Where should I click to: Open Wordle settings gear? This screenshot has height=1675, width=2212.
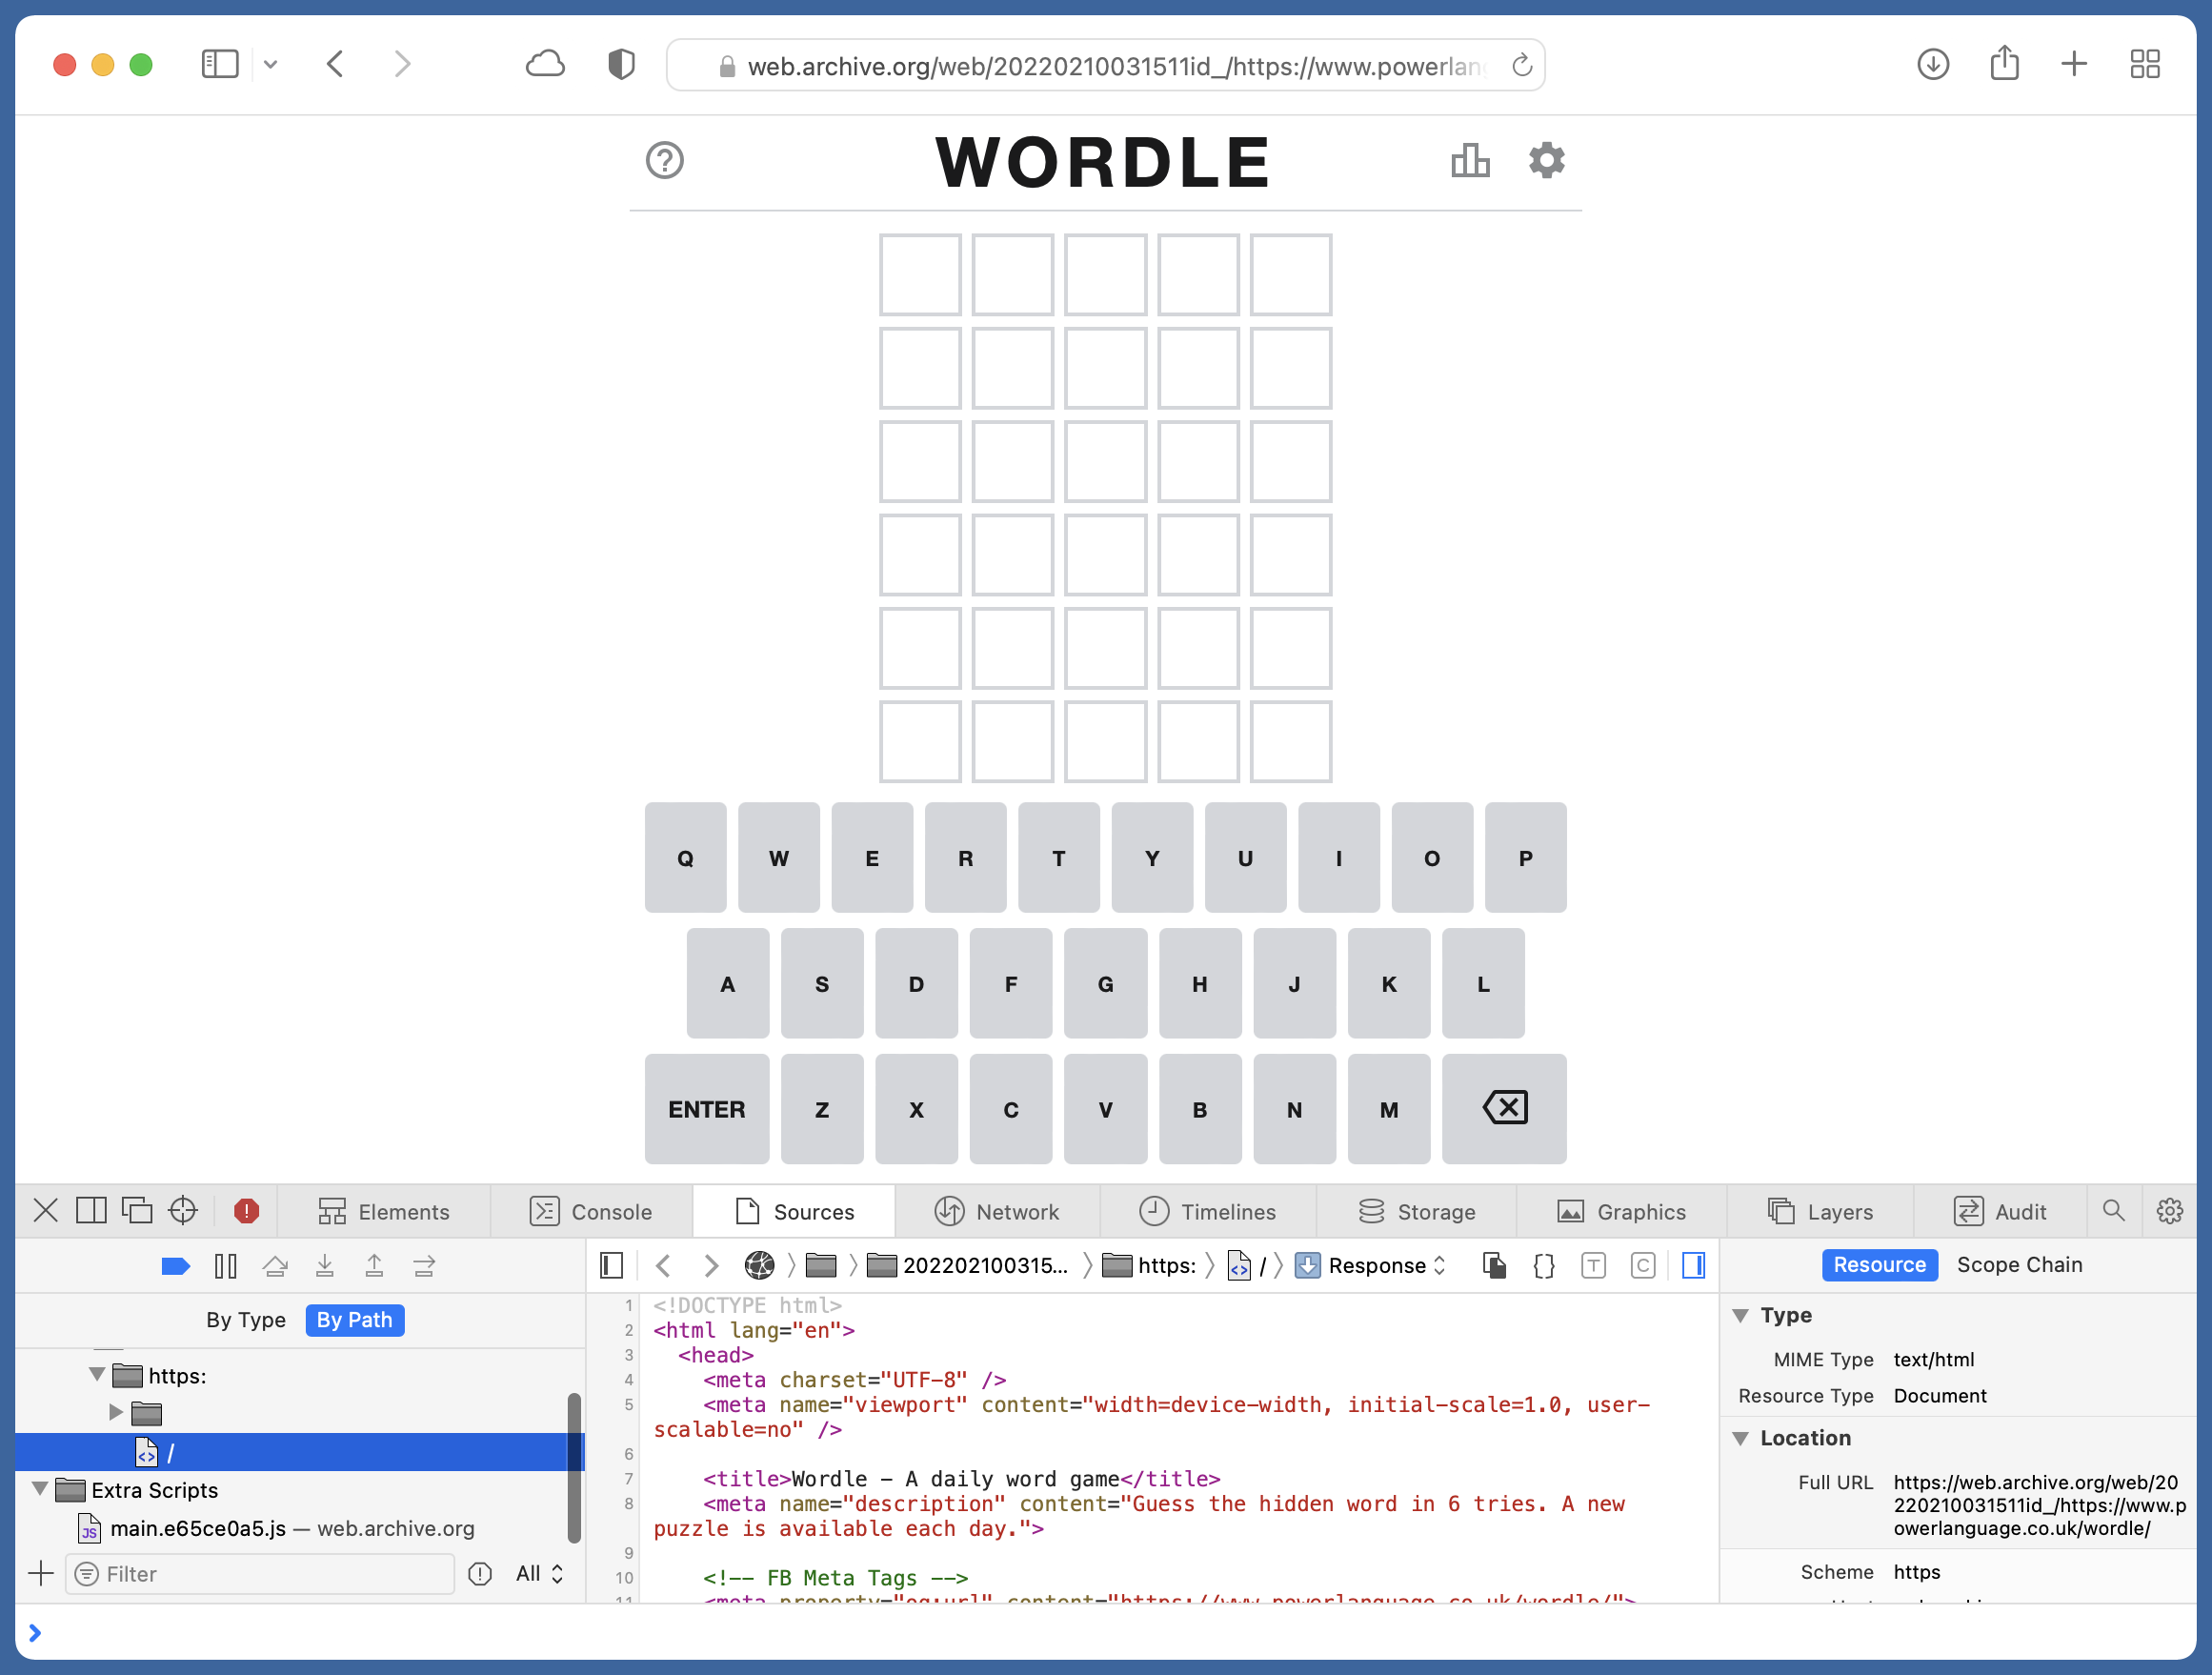1546,160
